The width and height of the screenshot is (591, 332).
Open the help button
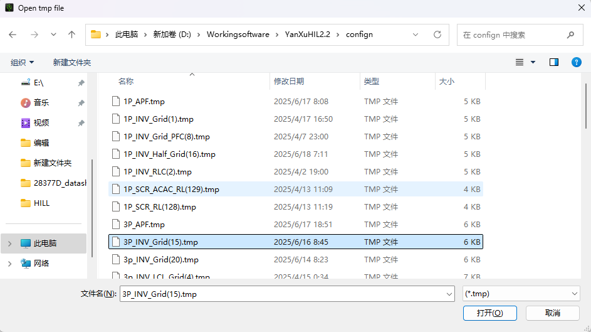click(577, 62)
